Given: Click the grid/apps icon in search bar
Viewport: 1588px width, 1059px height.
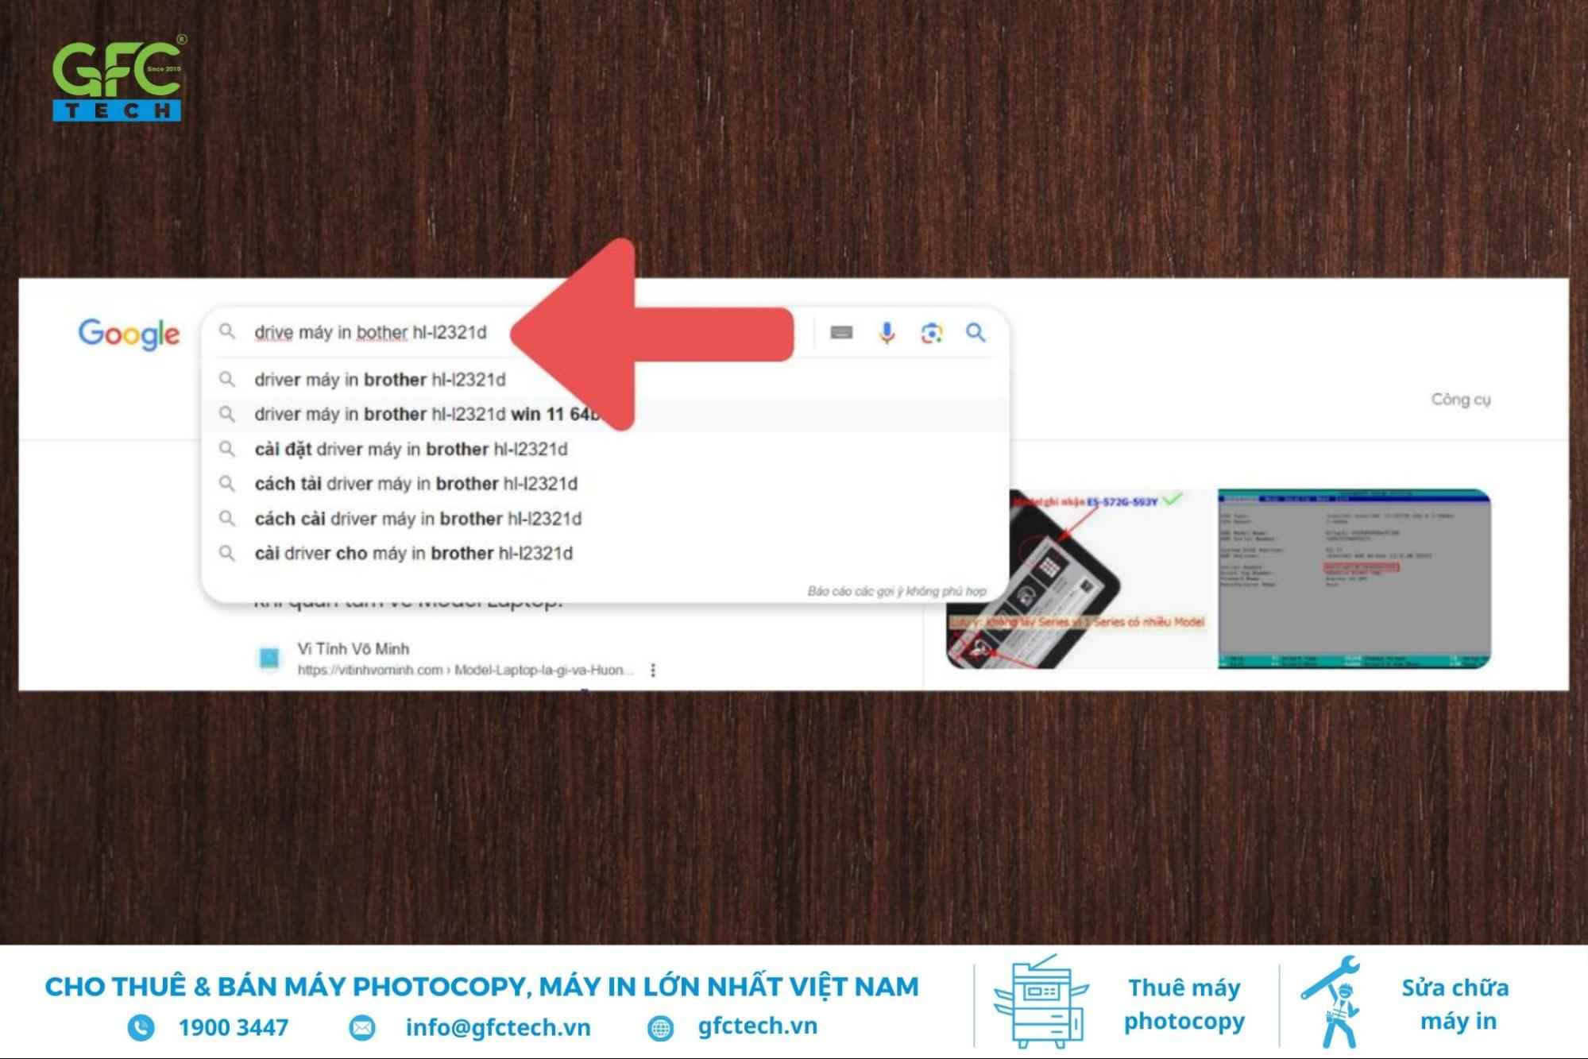Looking at the screenshot, I should 842,332.
